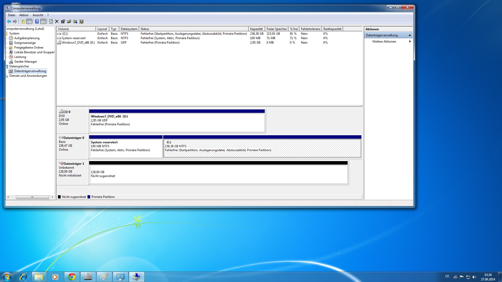Toggle the action pane button
Viewport: 502px width, 282px height.
[43, 21]
